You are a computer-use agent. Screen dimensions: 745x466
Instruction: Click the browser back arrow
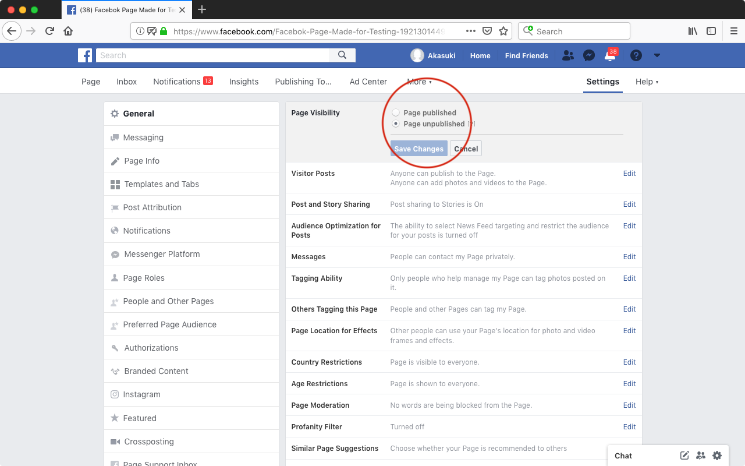click(x=12, y=31)
